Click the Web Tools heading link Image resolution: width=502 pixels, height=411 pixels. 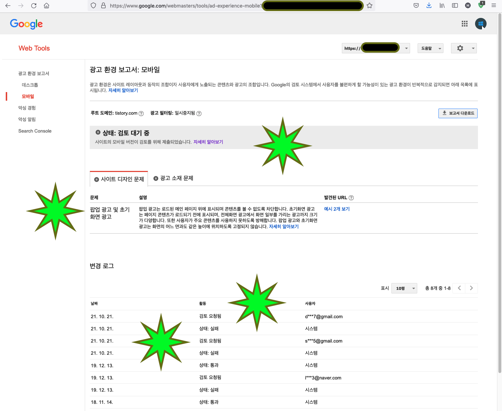[x=34, y=48]
